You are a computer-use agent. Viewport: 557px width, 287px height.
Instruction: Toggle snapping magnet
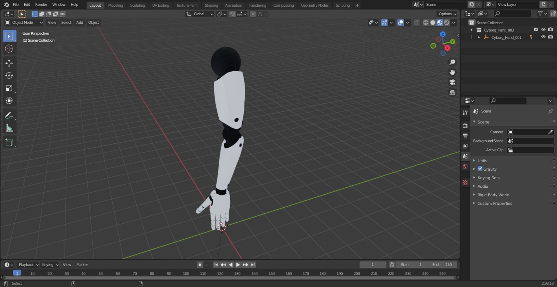[x=232, y=14]
